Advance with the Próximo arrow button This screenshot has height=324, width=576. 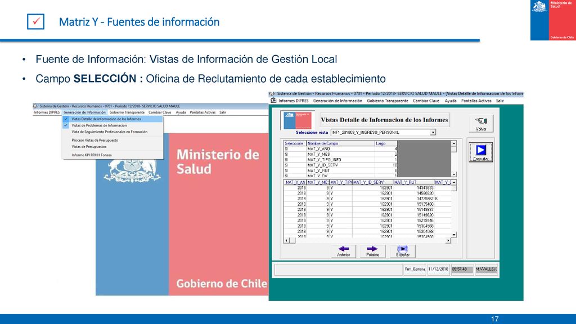coord(372,251)
